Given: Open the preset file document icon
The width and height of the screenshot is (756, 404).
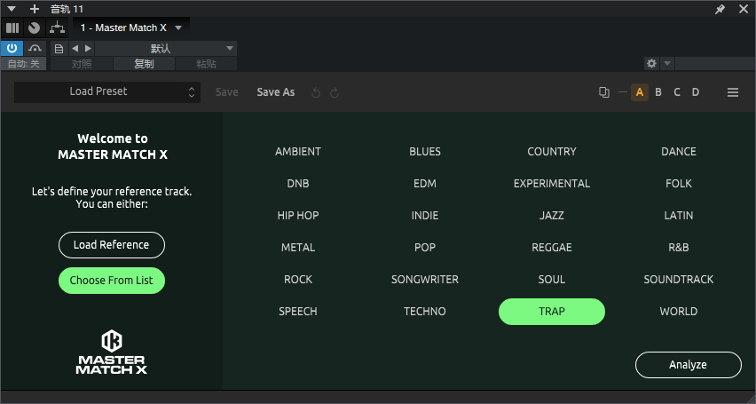Looking at the screenshot, I should coord(59,49).
